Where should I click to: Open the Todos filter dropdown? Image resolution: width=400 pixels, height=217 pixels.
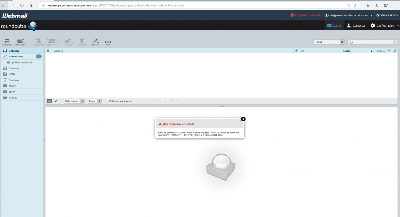(x=329, y=42)
